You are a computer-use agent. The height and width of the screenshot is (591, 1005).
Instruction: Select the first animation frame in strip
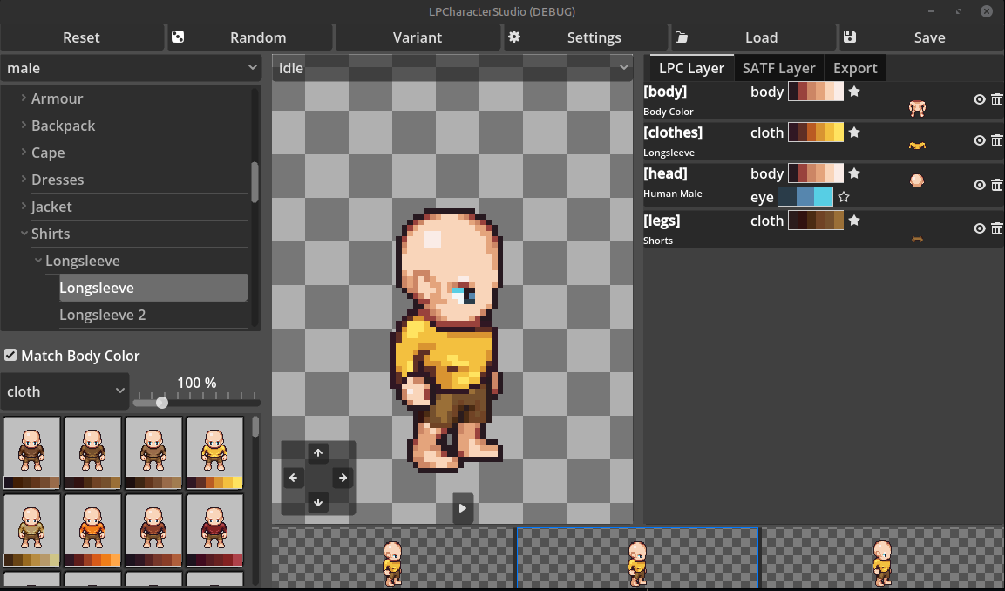click(x=393, y=558)
